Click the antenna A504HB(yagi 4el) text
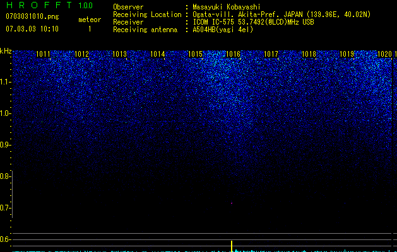This screenshot has height=252, width=397. [223, 30]
